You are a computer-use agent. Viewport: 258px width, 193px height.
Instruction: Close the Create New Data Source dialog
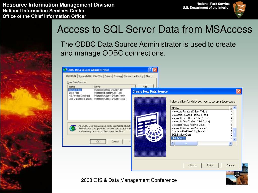click(238, 91)
